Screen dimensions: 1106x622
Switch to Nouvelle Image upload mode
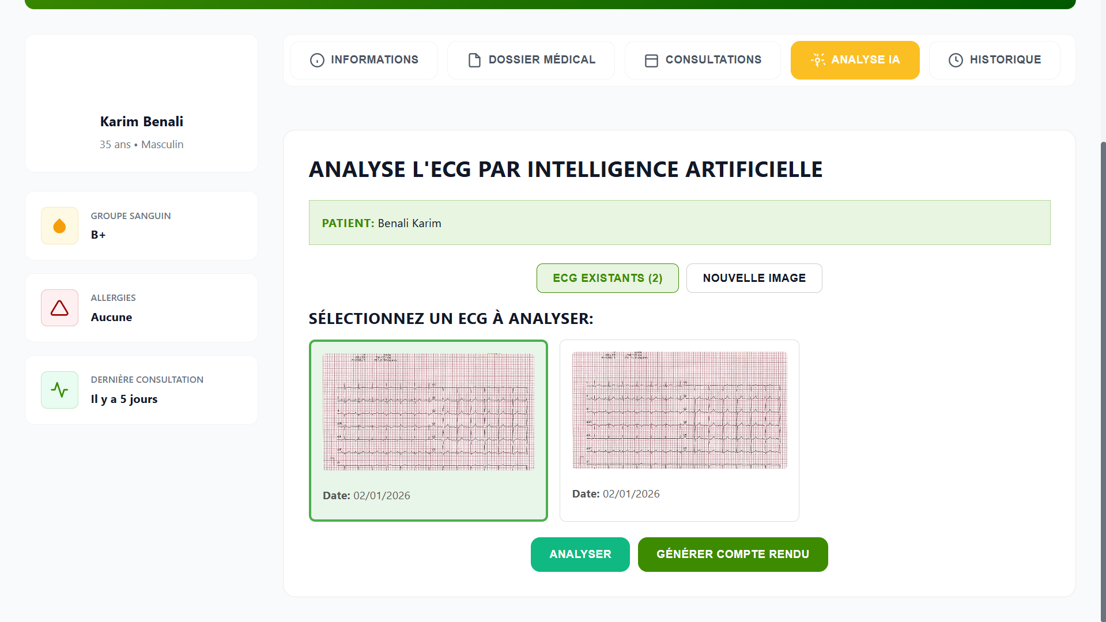pos(754,278)
